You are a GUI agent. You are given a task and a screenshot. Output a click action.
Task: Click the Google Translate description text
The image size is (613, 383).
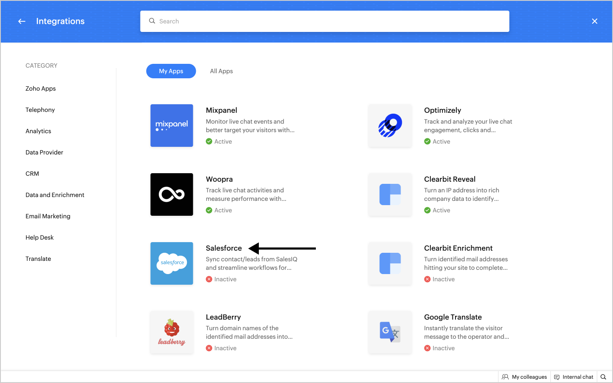coord(467,332)
